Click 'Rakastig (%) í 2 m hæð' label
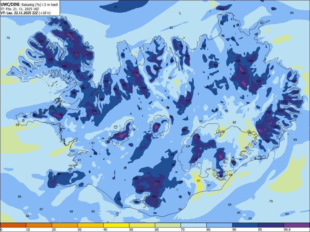 (x=40, y=5)
